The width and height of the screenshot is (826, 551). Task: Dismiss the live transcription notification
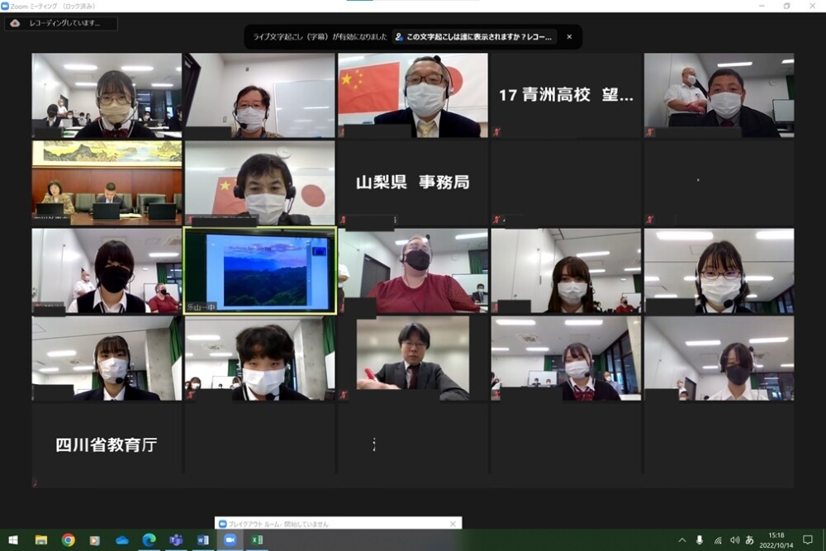pyautogui.click(x=568, y=37)
